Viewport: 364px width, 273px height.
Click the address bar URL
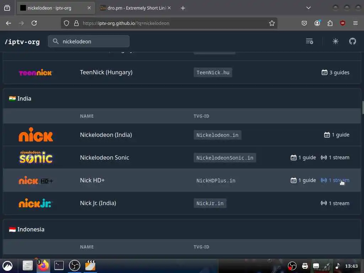tap(126, 23)
